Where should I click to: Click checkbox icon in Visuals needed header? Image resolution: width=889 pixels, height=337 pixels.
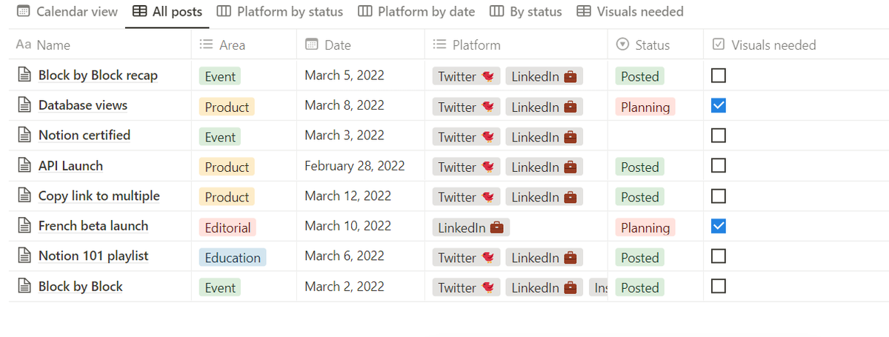coord(718,45)
